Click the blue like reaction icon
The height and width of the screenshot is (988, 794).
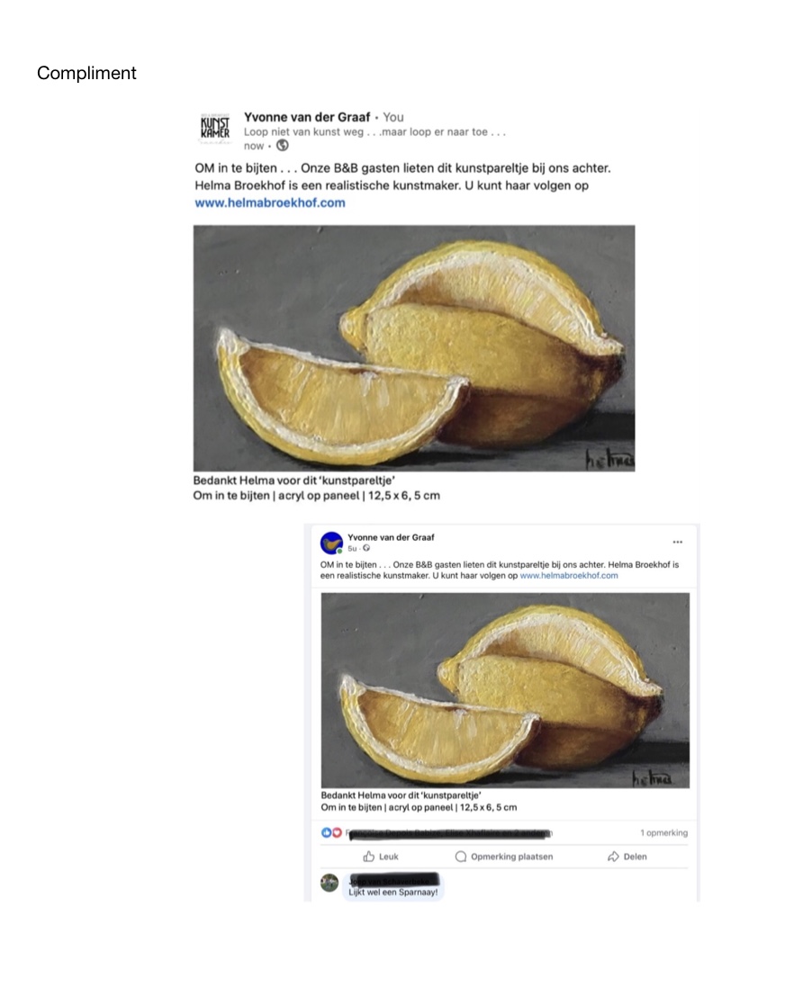pos(326,833)
